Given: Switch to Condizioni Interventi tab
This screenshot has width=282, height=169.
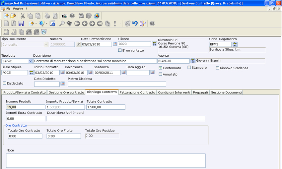Looking at the screenshot, I should point(174,92).
